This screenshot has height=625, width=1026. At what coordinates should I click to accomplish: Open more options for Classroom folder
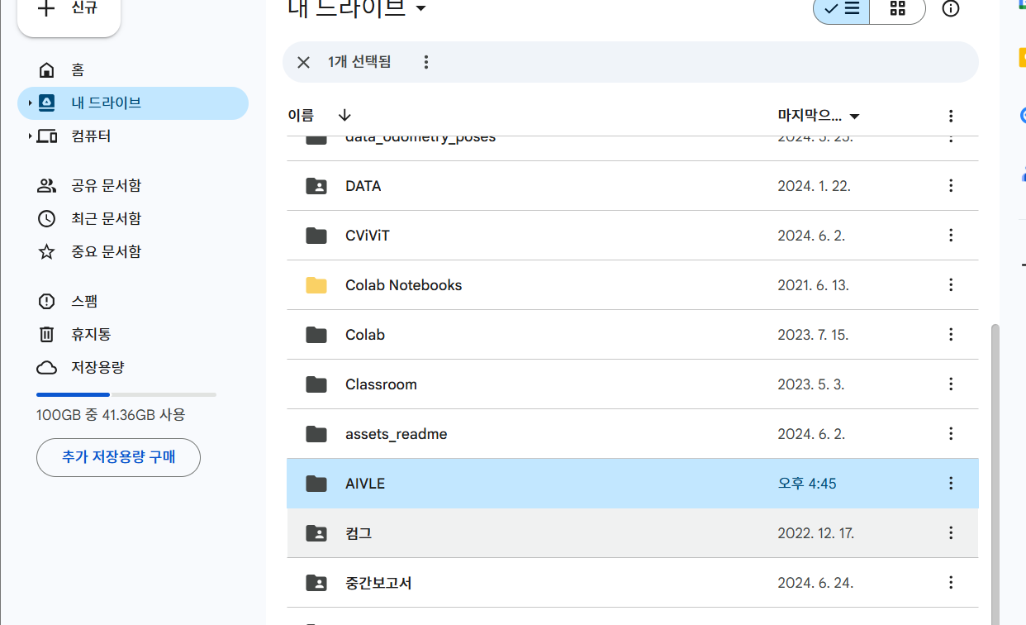click(951, 384)
